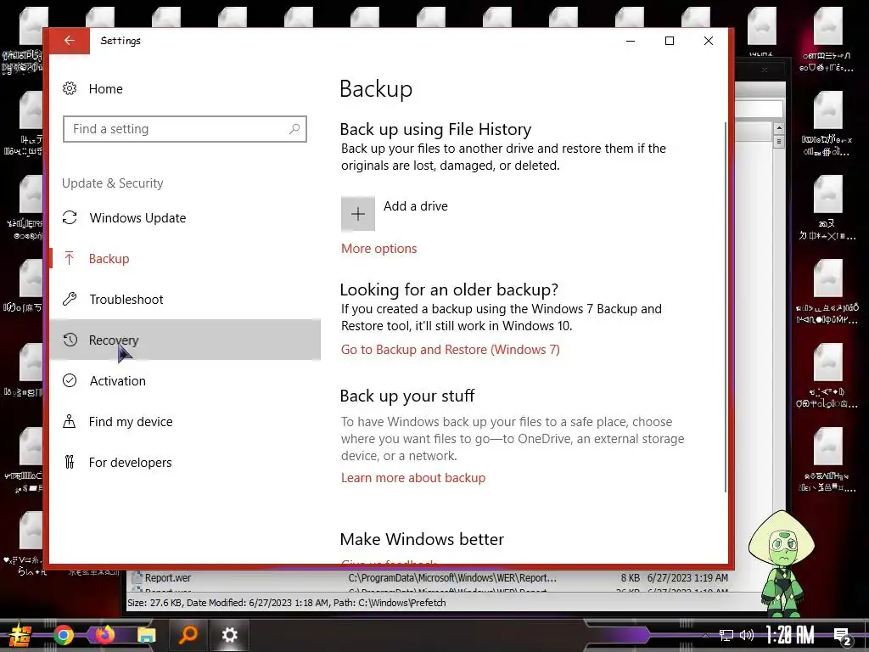This screenshot has height=652, width=869.
Task: Select Report.wer row in background window
Action: point(429,577)
